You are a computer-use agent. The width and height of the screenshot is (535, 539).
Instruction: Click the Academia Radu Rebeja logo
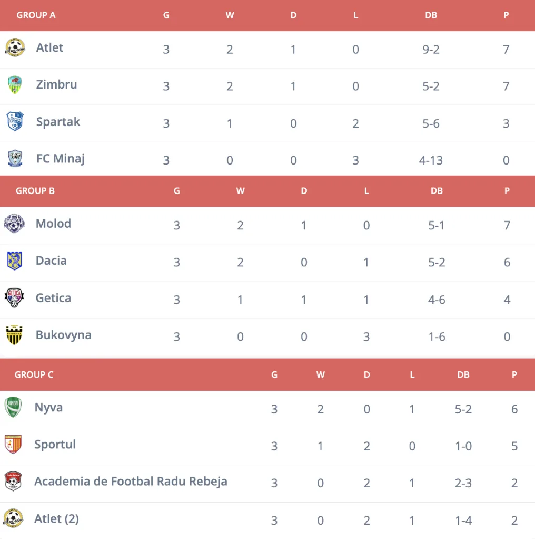click(x=13, y=482)
